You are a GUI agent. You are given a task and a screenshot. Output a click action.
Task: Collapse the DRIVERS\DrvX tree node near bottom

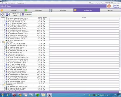[1, 85]
